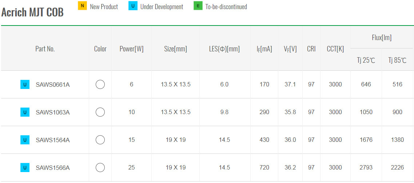The width and height of the screenshot is (414, 183).
Task: Click current value 290 mA
Action: click(264, 112)
